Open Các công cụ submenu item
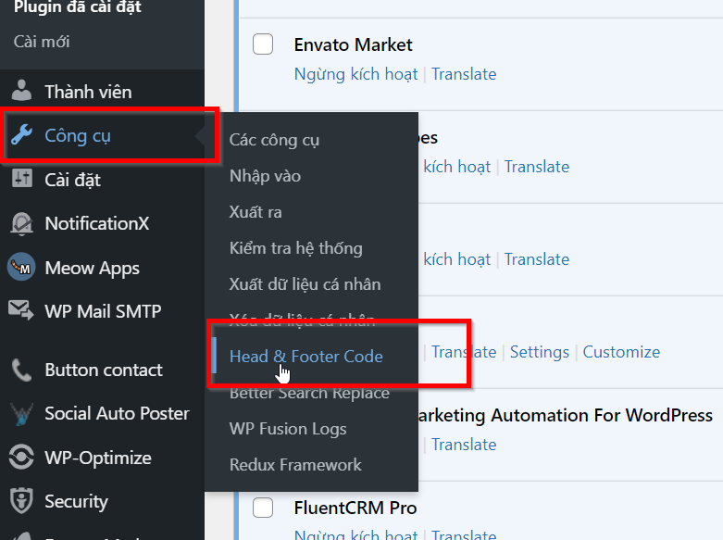723x540 pixels. pos(274,140)
